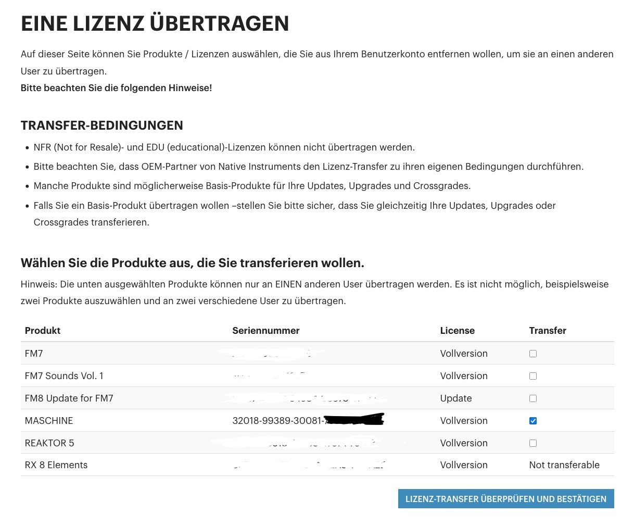Select the FM7 product name

tap(34, 354)
